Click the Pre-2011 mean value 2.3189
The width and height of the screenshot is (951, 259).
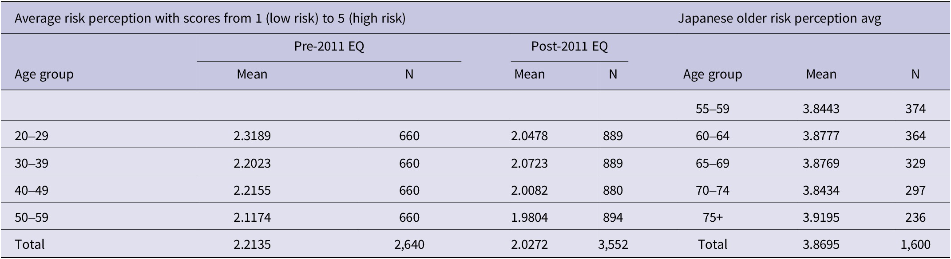point(252,136)
